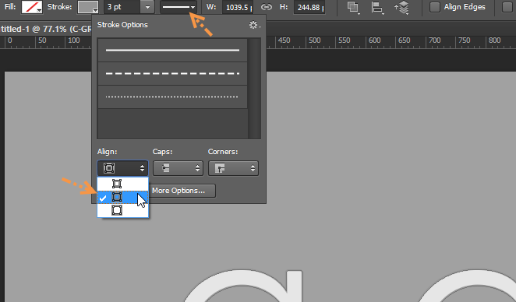Click the H height value field

(x=309, y=7)
